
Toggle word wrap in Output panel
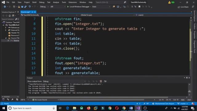pos(105,81)
